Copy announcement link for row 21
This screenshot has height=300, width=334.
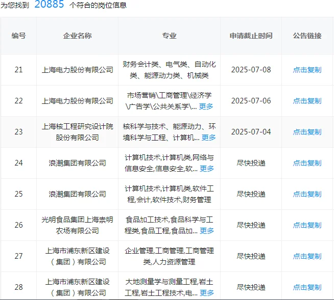tap(307, 70)
